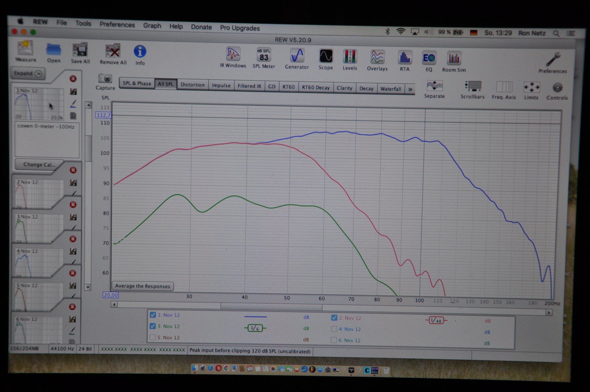Click Average the Responses button
The image size is (590, 392).
click(142, 286)
